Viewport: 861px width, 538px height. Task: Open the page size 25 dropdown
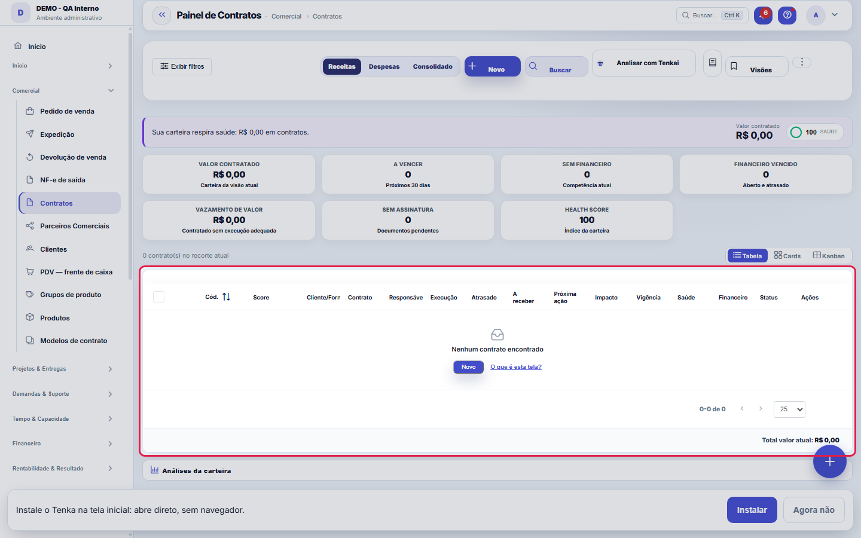pos(789,409)
